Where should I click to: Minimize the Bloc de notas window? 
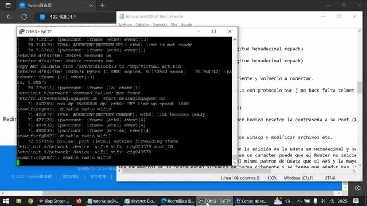(323, 17)
